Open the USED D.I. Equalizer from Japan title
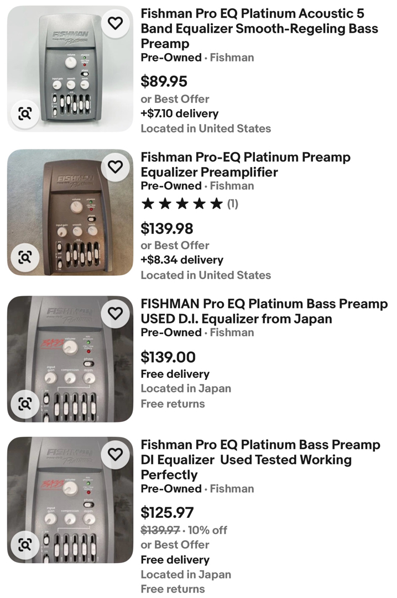Viewport: 397px width, 598px height. pos(264,311)
